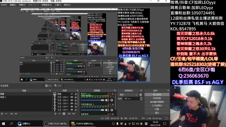The height and width of the screenshot is (127, 226).
Task: Open Windows taskbar search
Action: coord(11,124)
